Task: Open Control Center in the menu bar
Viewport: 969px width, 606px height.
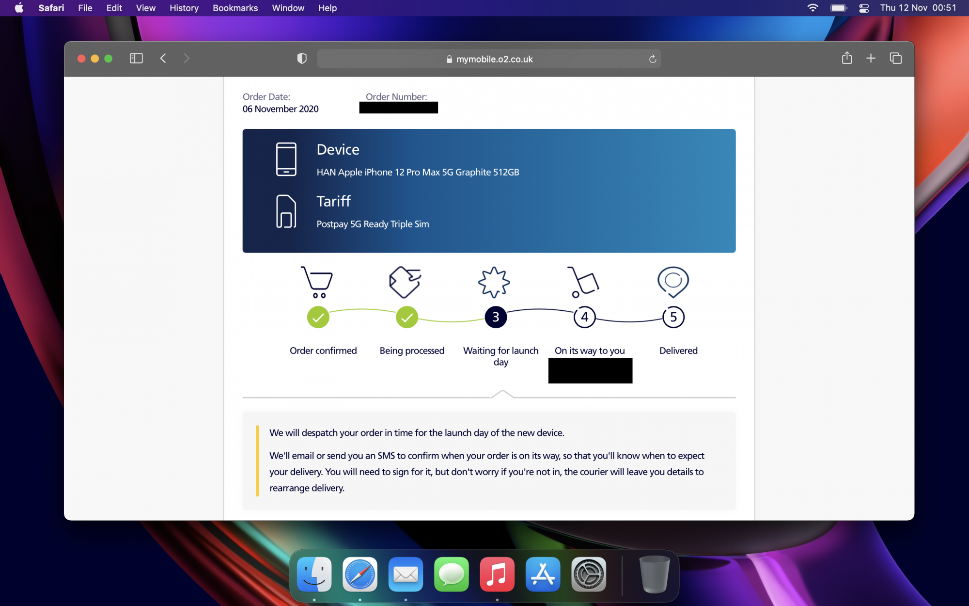Action: click(863, 8)
